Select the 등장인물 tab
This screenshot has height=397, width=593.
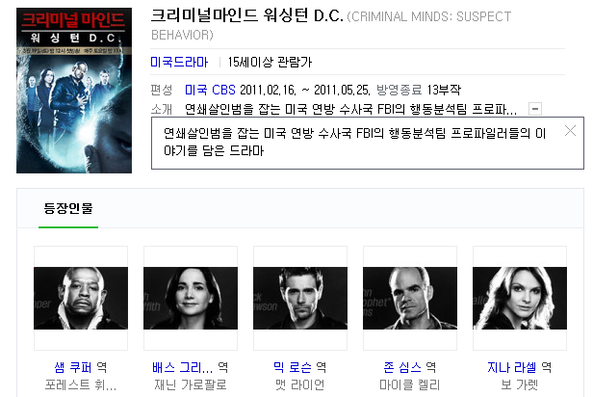click(x=68, y=208)
